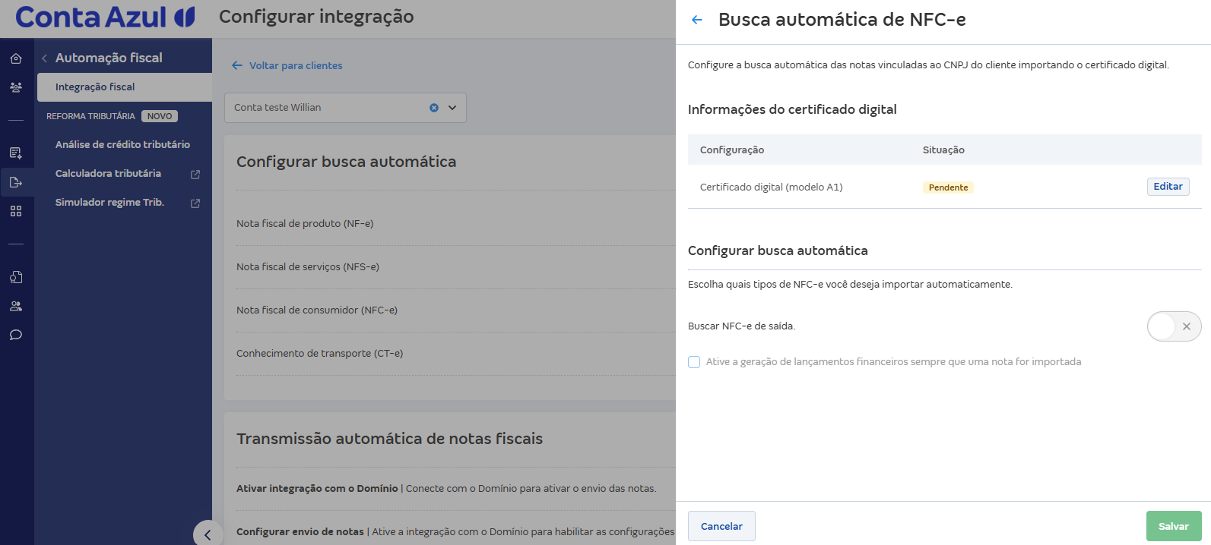Expand the client dropdown arrow
The height and width of the screenshot is (545, 1211).
[452, 108]
